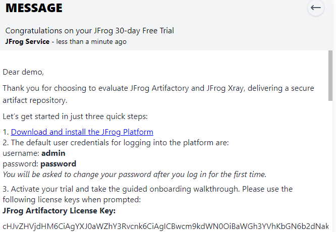This screenshot has width=336, height=232.
Task: Click the 'Let's get started' line
Action: (75, 117)
